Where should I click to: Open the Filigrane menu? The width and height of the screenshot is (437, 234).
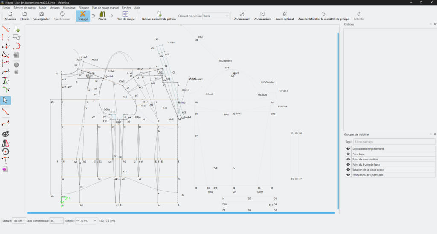[84, 8]
